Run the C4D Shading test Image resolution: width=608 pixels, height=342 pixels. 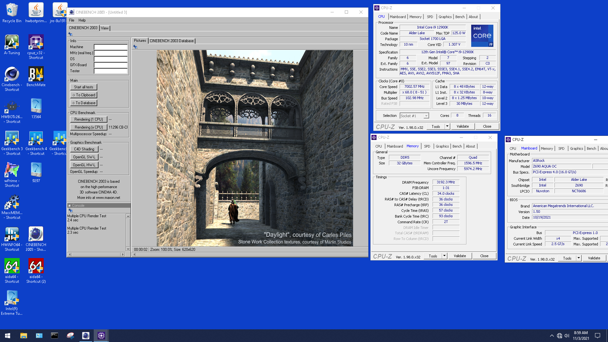(x=84, y=149)
